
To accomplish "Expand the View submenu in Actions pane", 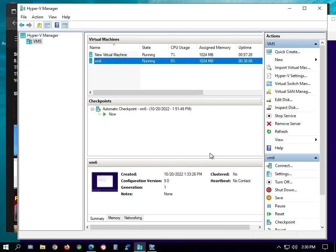I will pos(316,140).
